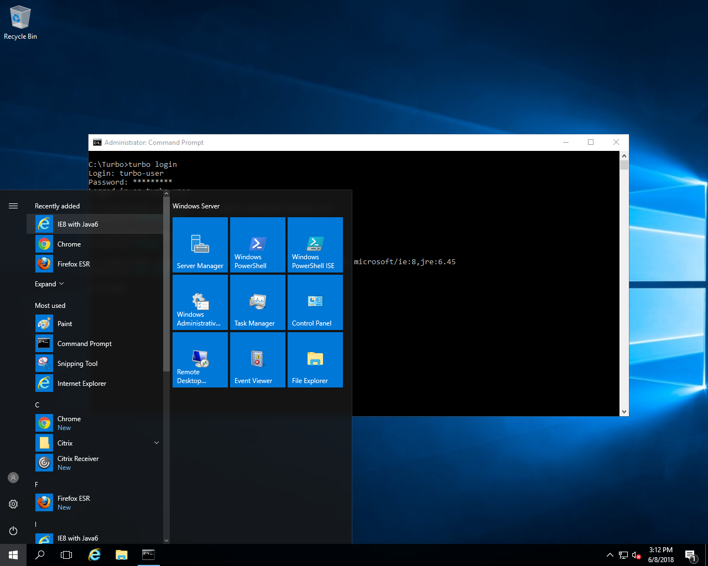
Task: Click Expand under Recently added
Action: pyautogui.click(x=49, y=284)
